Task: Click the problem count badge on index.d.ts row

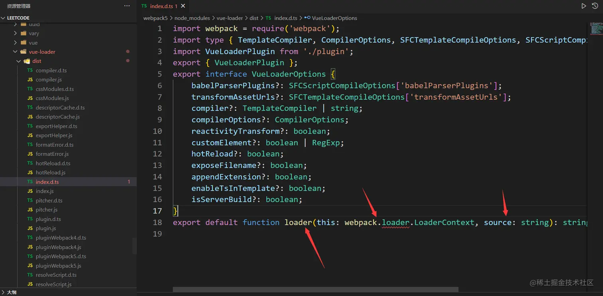Action: (x=129, y=182)
